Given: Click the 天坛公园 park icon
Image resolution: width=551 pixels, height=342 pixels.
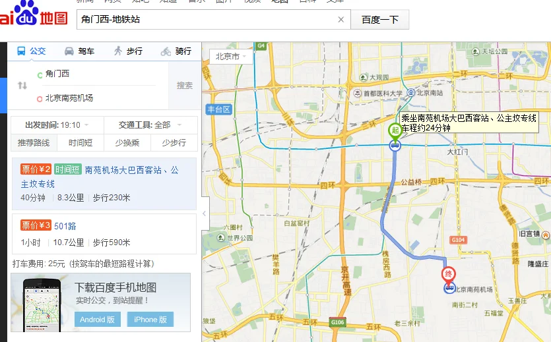Looking at the screenshot, I should pos(476,51).
